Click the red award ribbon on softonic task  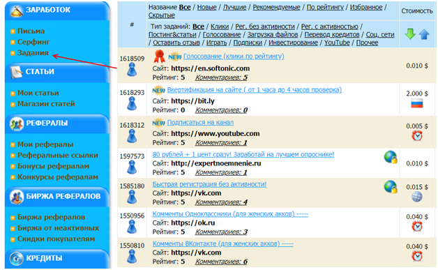coord(159,57)
